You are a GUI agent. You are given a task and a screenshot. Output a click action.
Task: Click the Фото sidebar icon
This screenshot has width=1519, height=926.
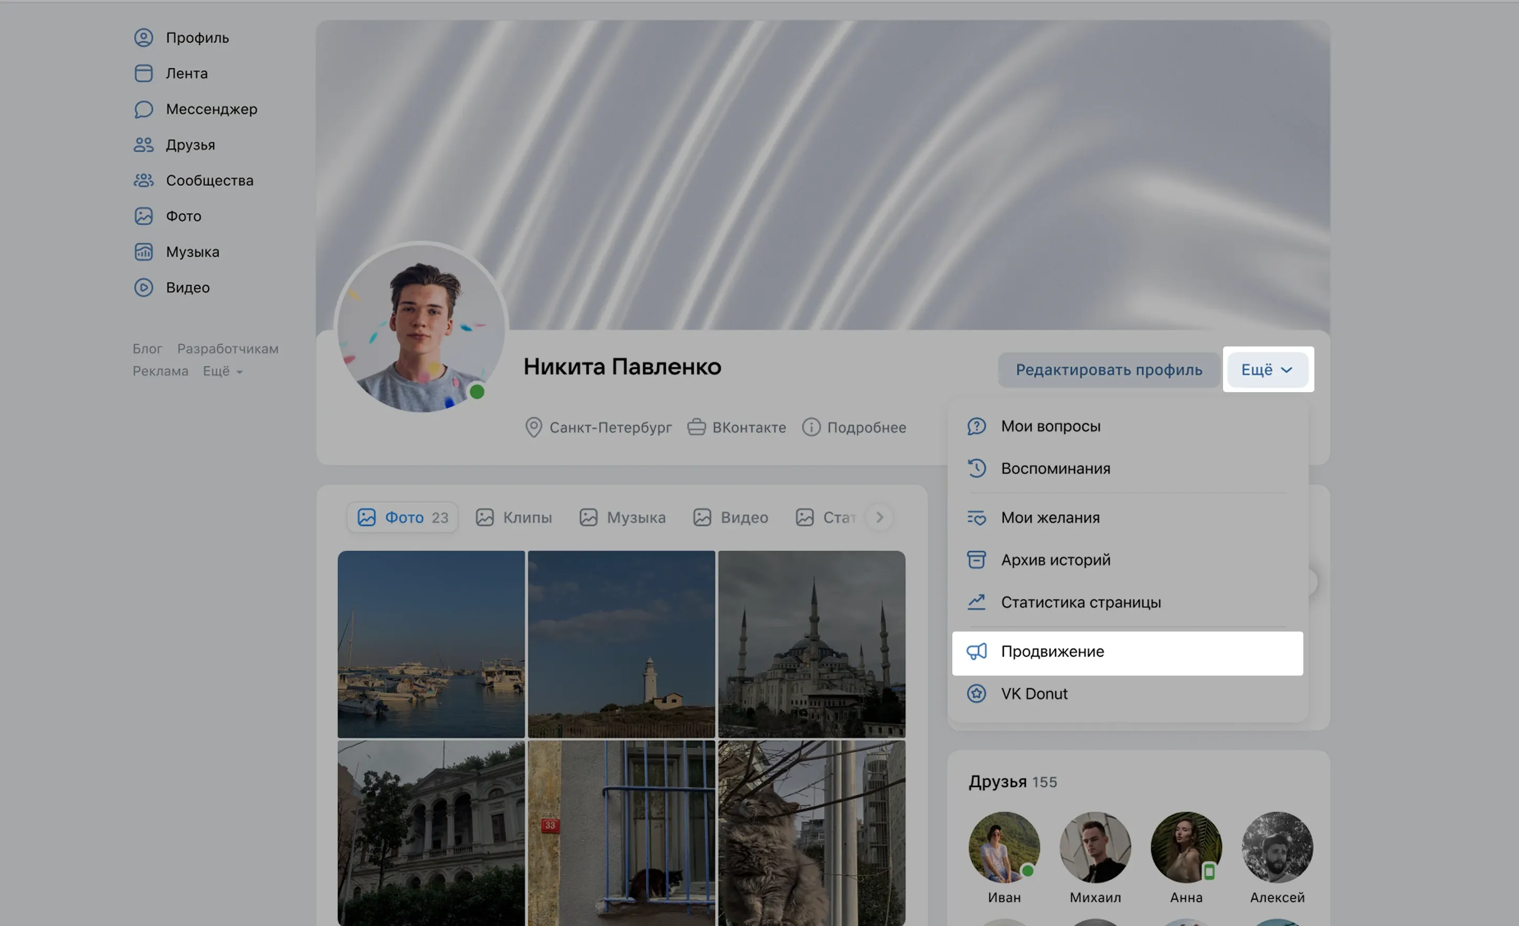[144, 217]
